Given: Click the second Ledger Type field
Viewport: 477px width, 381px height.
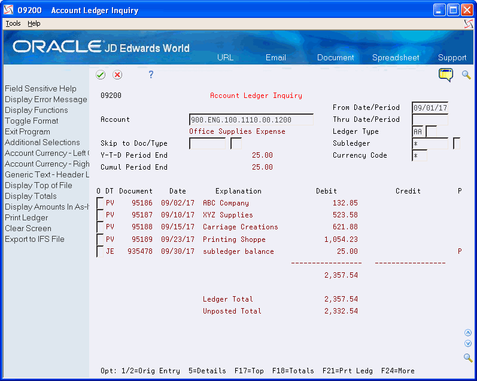Looking at the screenshot, I should [x=431, y=131].
